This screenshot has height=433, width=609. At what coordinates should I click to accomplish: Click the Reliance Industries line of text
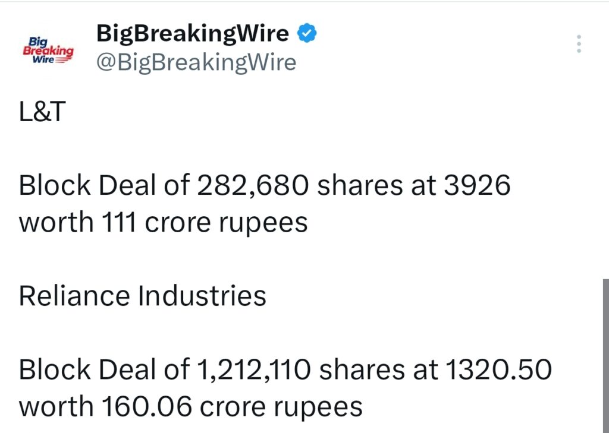point(143,295)
